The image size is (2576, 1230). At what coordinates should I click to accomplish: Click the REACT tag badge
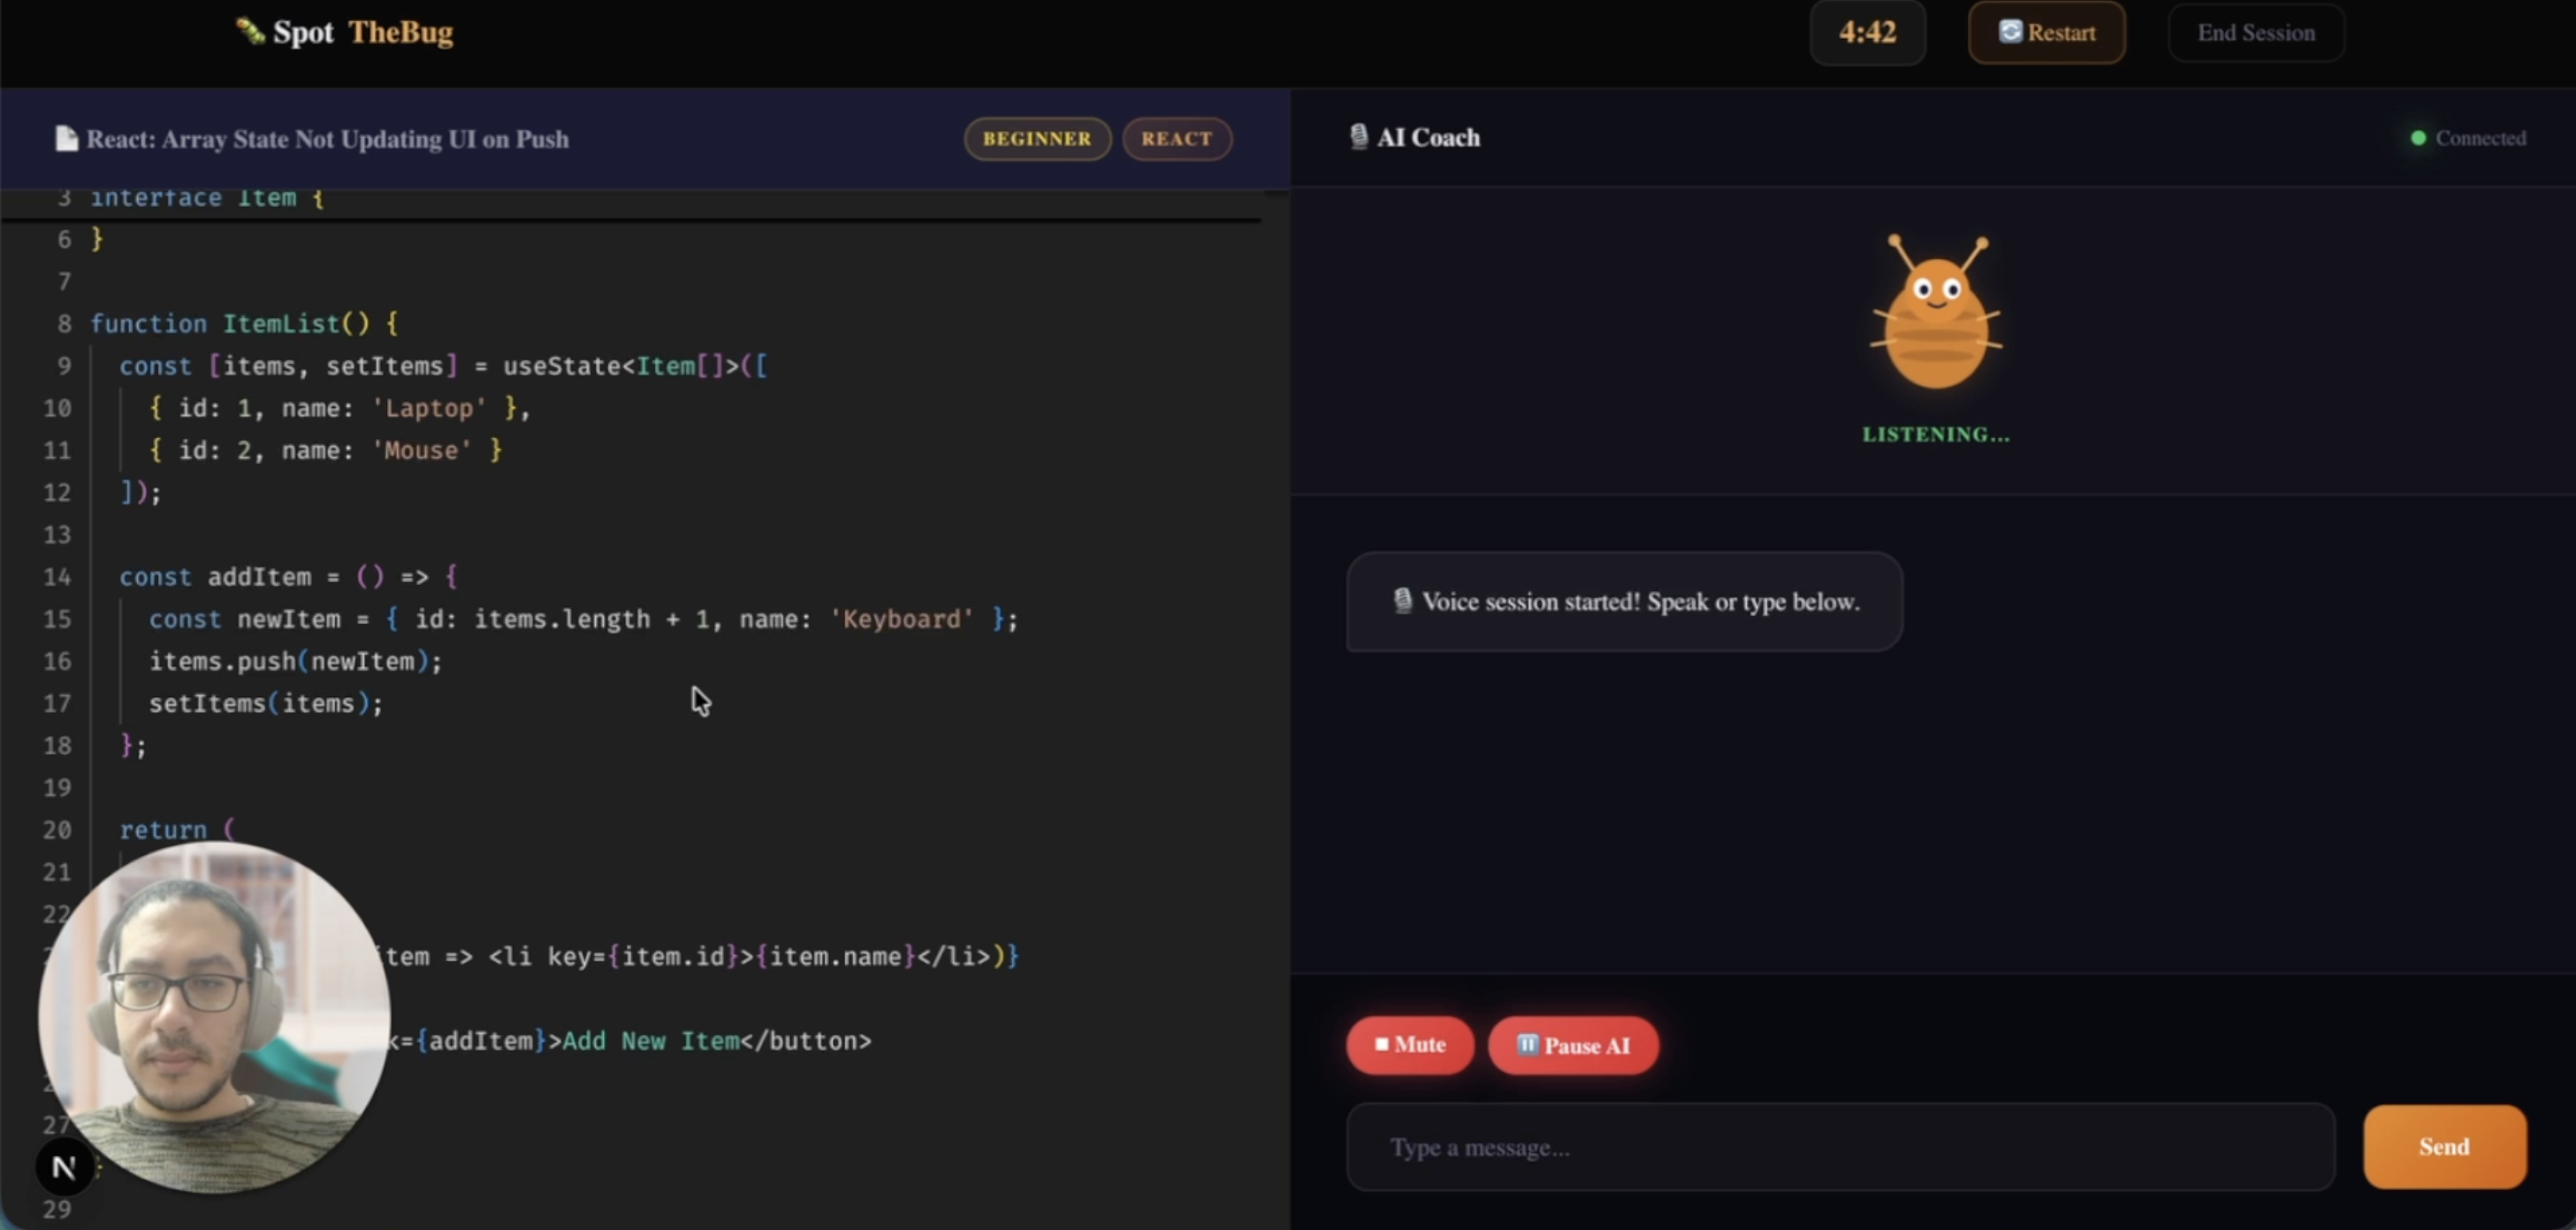pos(1176,139)
